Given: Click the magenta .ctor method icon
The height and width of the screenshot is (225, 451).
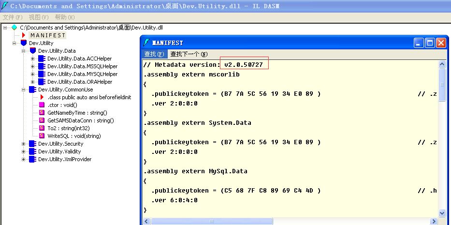Looking at the screenshot, I should (x=42, y=105).
